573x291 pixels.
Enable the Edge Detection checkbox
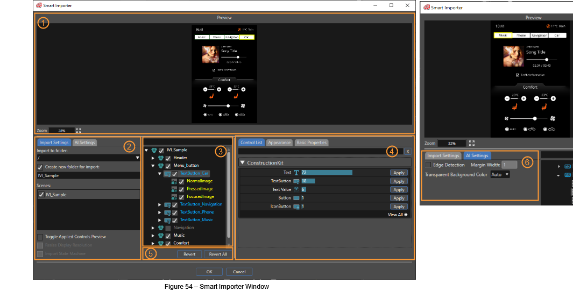point(428,165)
